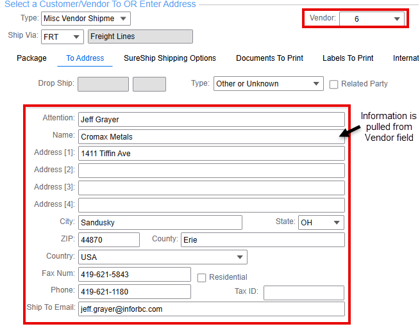Click the Name field containing Cromax Metals
This screenshot has width=420, height=331.
211,136
